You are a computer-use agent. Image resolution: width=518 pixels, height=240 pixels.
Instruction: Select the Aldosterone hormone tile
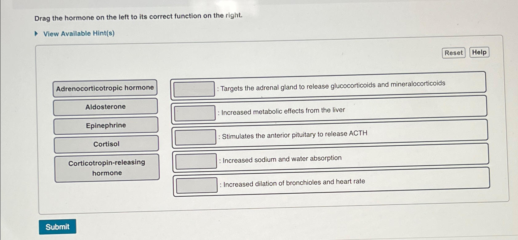(105, 106)
